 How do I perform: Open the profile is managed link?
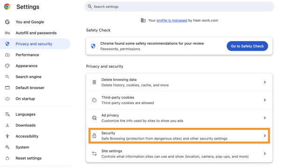pyautogui.click(x=172, y=21)
